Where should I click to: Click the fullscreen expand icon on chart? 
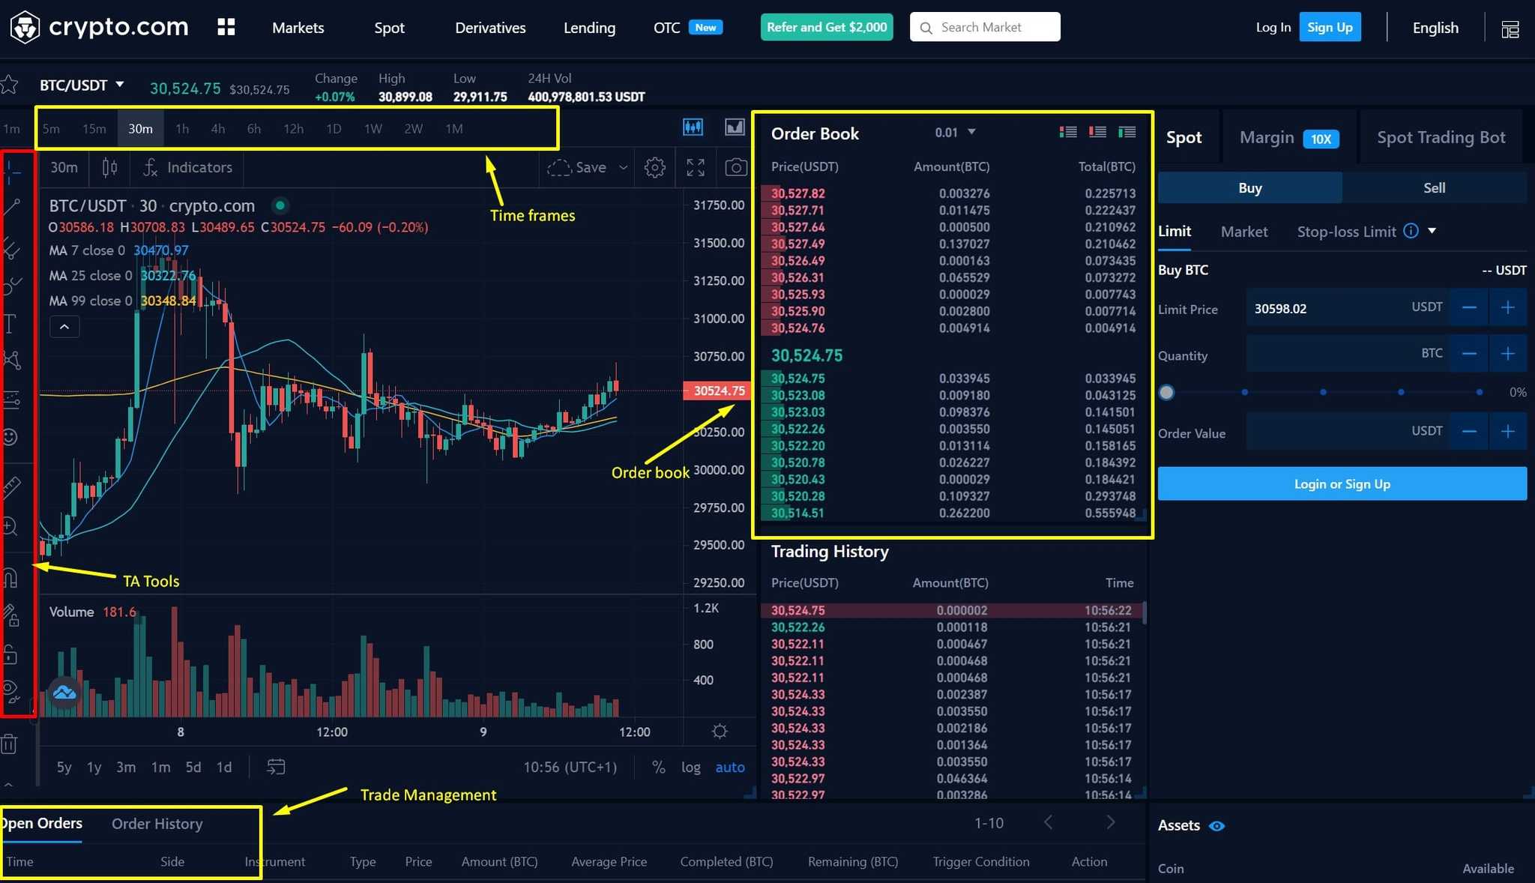tap(695, 166)
